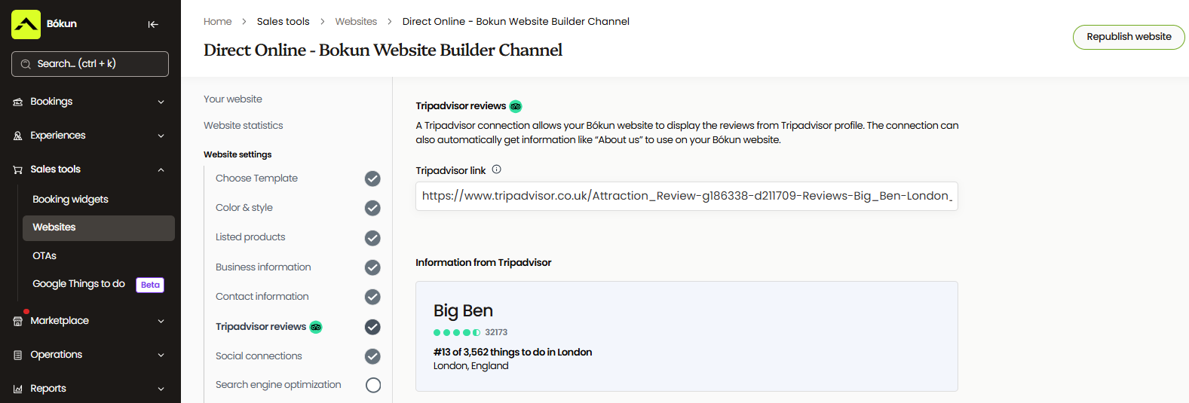Collapse the Sales tools chevron
Viewport: 1189px width, 403px height.
pyautogui.click(x=161, y=169)
